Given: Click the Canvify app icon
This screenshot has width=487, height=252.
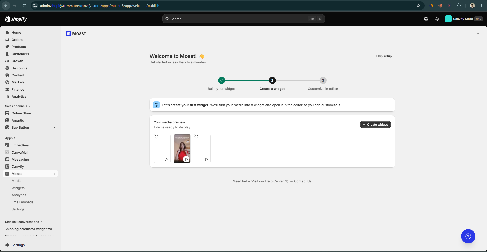Looking at the screenshot, I should tap(7, 166).
